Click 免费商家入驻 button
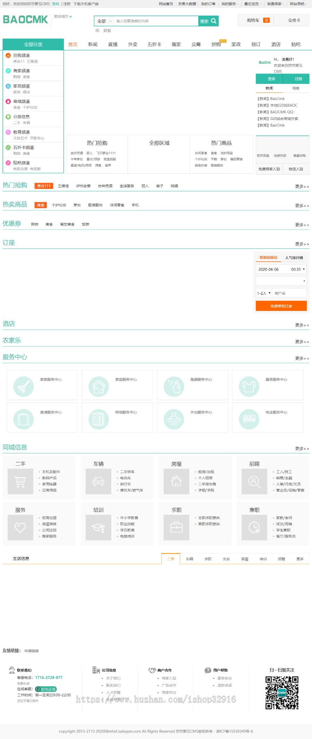312x739 pixels. 269,169
